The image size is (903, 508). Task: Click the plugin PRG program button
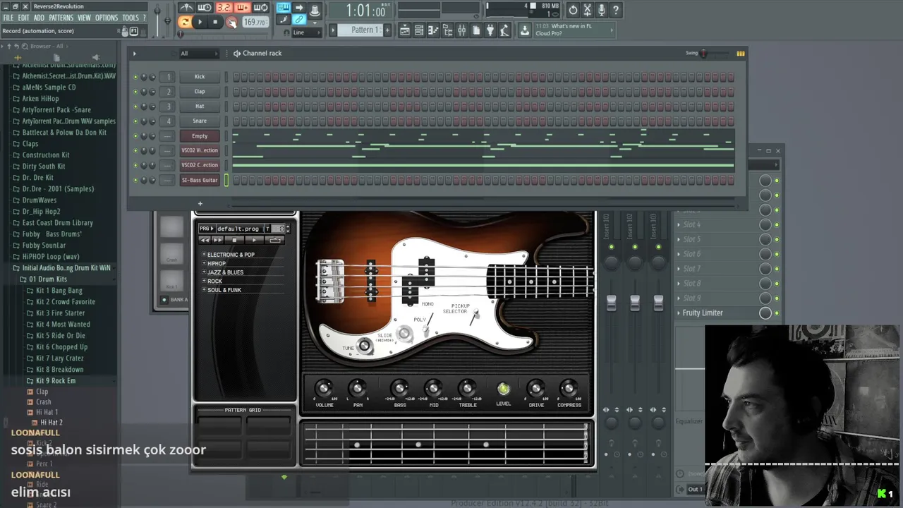[x=205, y=229]
